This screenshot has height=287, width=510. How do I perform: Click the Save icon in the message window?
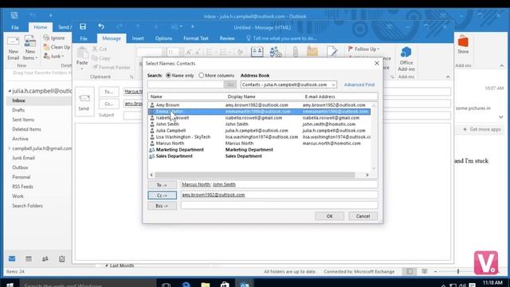pyautogui.click(x=83, y=26)
